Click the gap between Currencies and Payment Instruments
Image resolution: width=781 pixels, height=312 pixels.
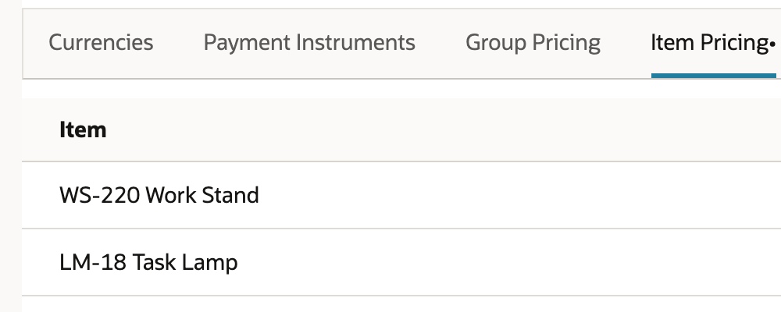coord(178,42)
